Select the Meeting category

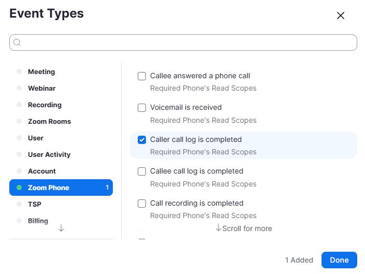pos(41,71)
